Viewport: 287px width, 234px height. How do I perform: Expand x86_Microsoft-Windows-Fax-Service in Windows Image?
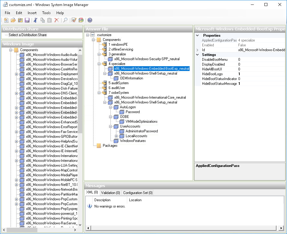coord(17,132)
